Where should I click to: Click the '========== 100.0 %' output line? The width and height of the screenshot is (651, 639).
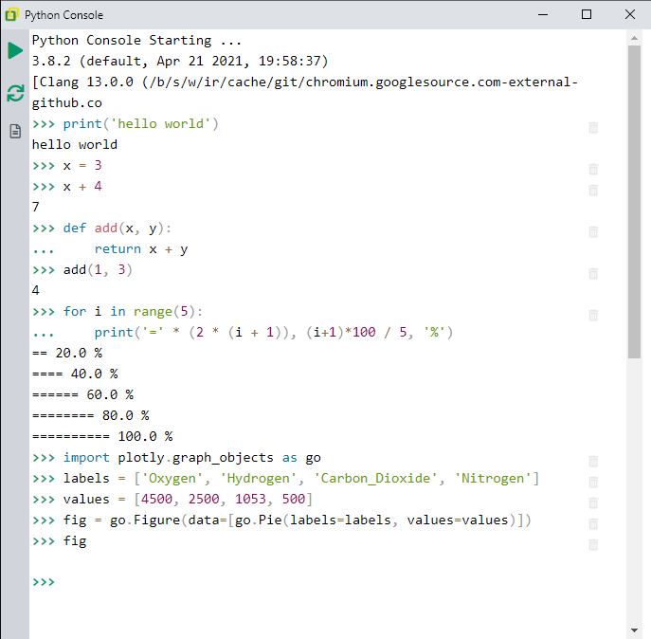(102, 436)
